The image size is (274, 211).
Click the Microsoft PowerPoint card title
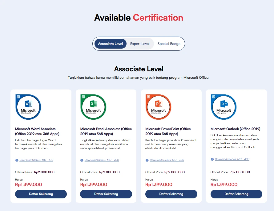168,131
